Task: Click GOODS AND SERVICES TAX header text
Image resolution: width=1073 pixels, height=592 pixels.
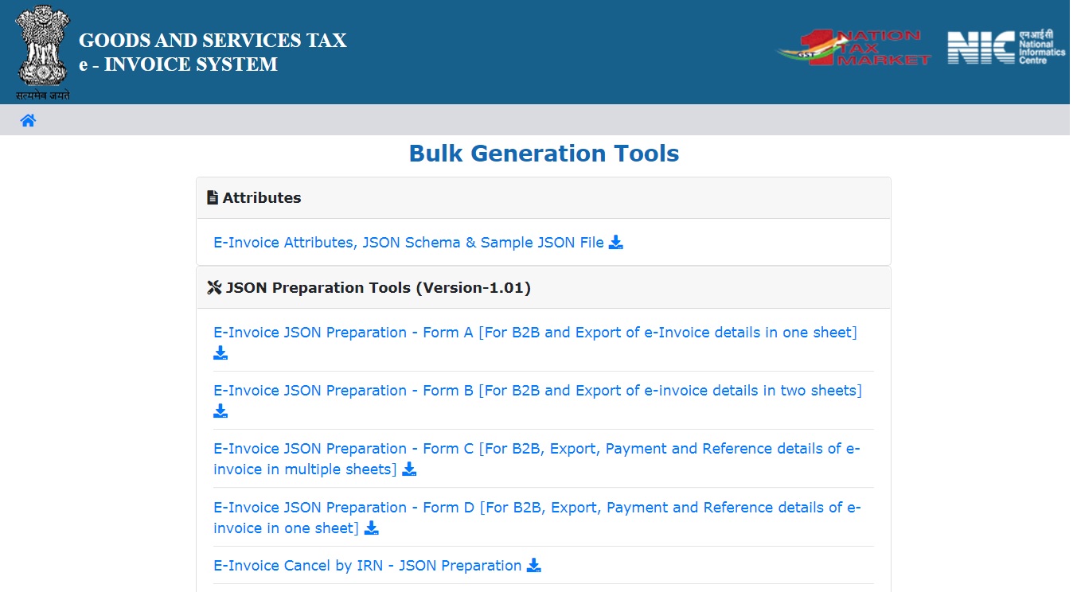Action: (213, 41)
